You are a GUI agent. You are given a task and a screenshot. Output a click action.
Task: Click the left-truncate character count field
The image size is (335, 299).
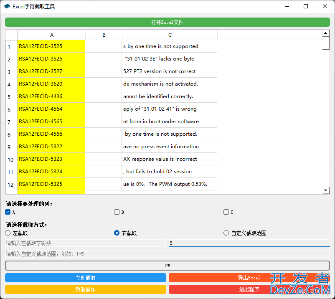coord(86,243)
